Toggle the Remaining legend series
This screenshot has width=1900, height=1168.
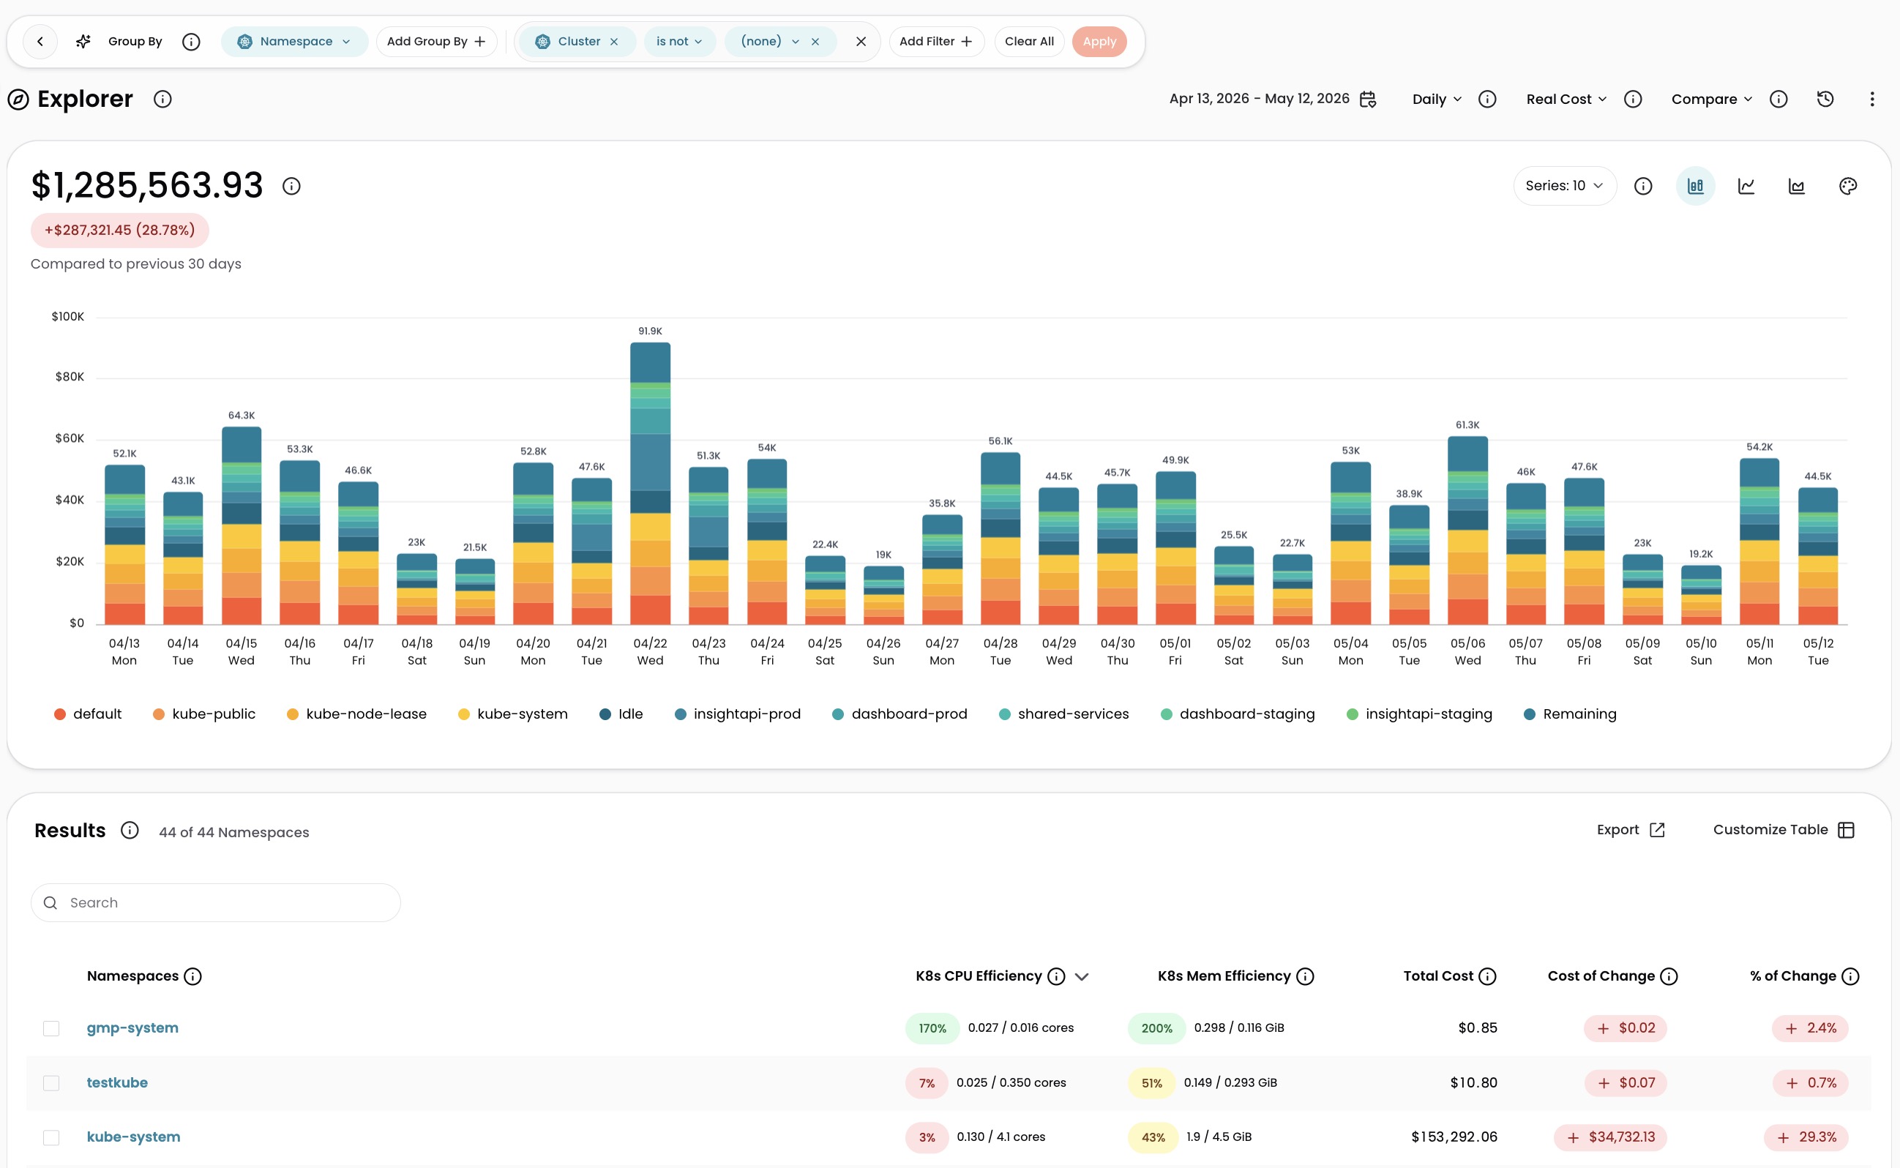point(1569,714)
